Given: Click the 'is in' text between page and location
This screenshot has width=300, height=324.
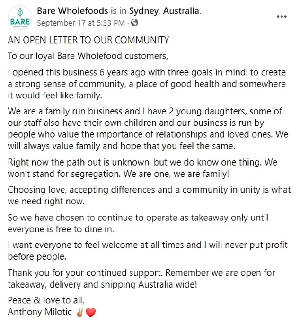Looking at the screenshot, I should coord(118,11).
